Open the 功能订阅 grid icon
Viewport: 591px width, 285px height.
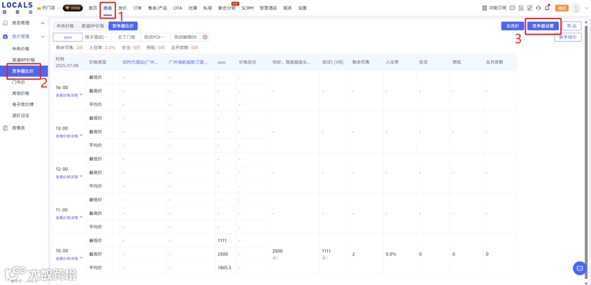pyautogui.click(x=485, y=8)
